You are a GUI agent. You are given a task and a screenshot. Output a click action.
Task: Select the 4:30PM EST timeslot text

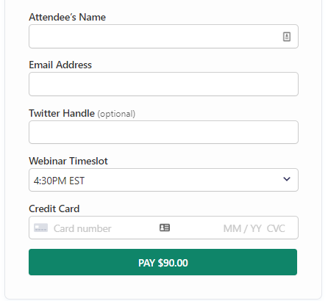tap(59, 181)
